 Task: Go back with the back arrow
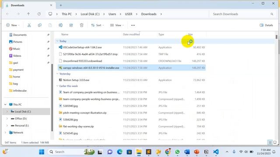tap(7, 14)
